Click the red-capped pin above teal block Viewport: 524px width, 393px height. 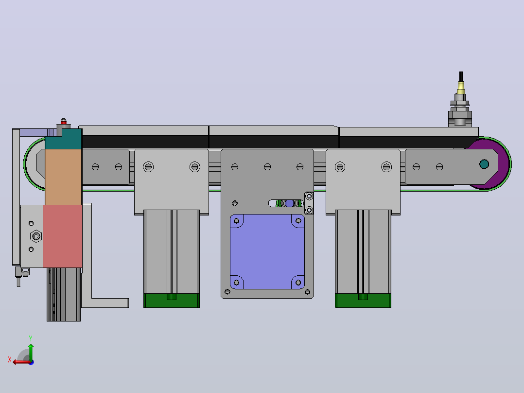point(64,122)
